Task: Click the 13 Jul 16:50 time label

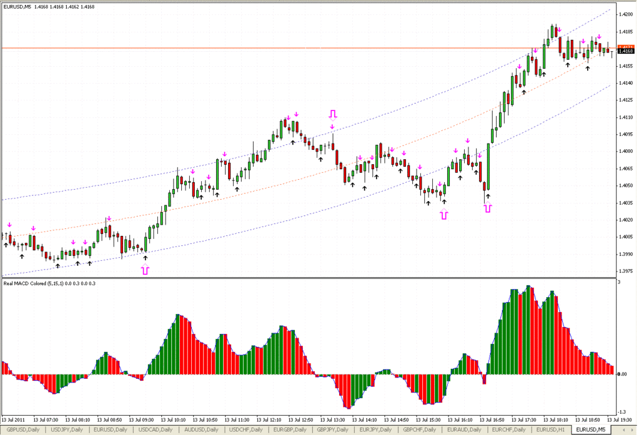Action: (x=492, y=420)
